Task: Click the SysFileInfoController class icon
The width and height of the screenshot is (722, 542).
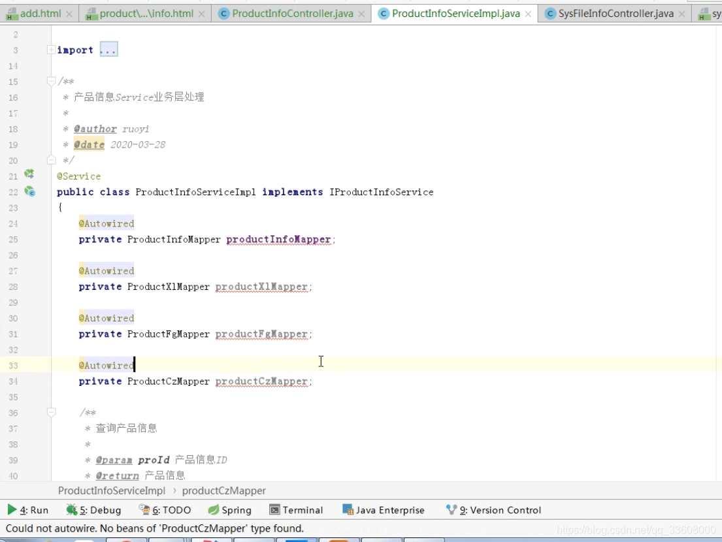Action: click(550, 14)
